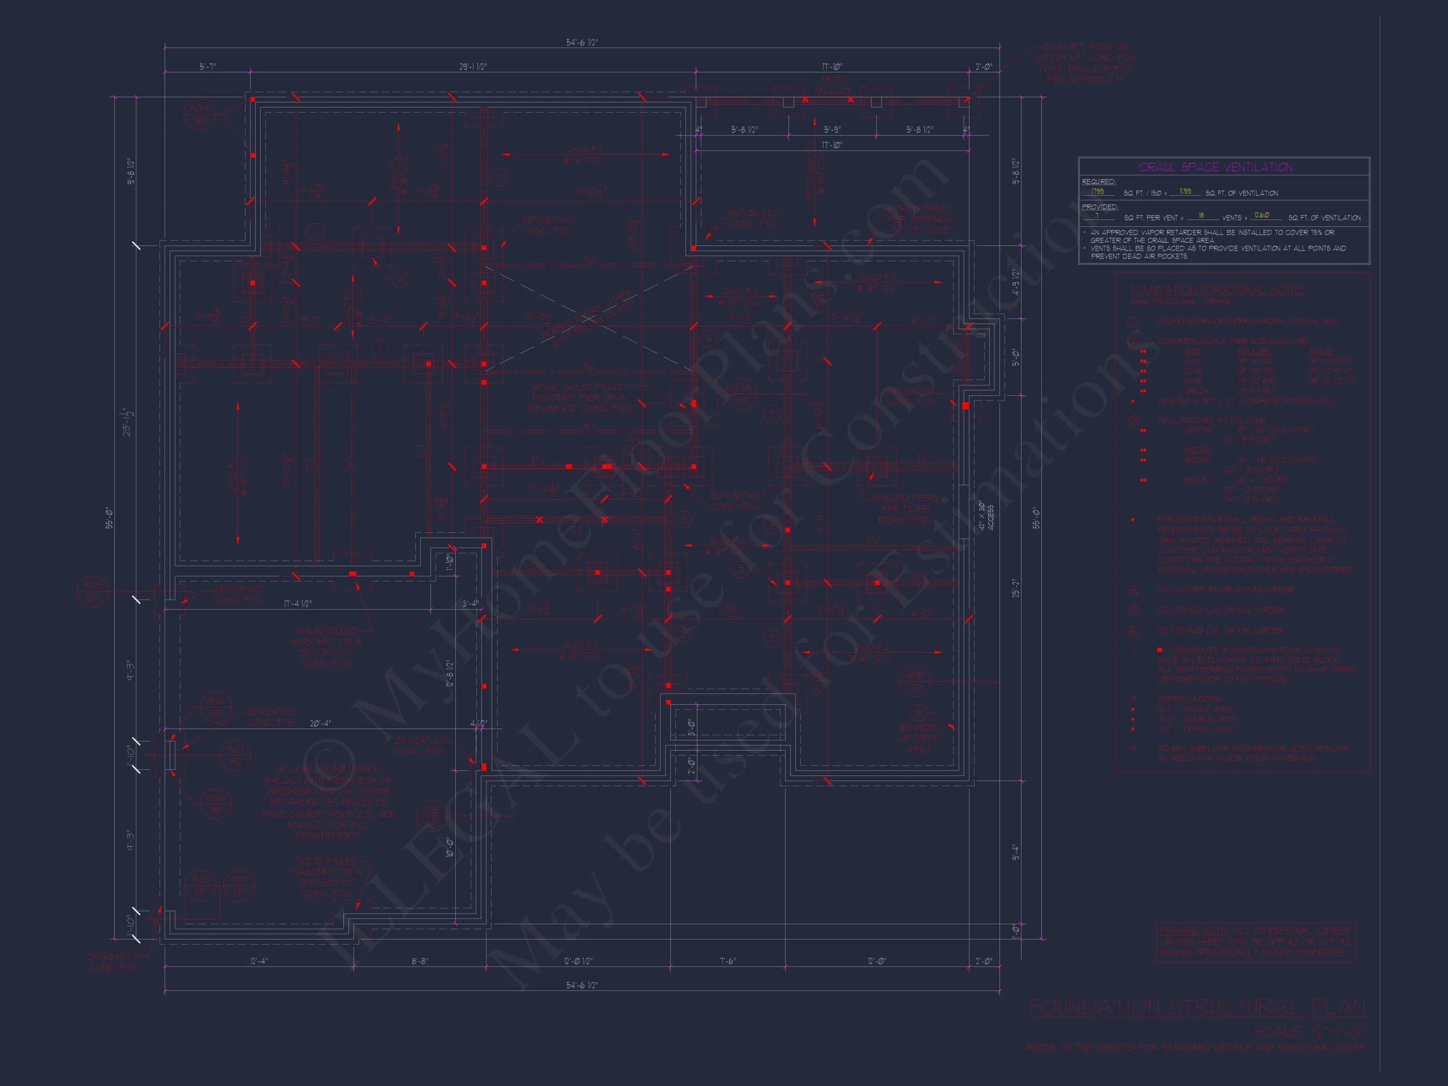The width and height of the screenshot is (1448, 1086).
Task: Click '(2) 1.75x9.25 LVL OR LSL GIRDER' note
Action: [1220, 610]
